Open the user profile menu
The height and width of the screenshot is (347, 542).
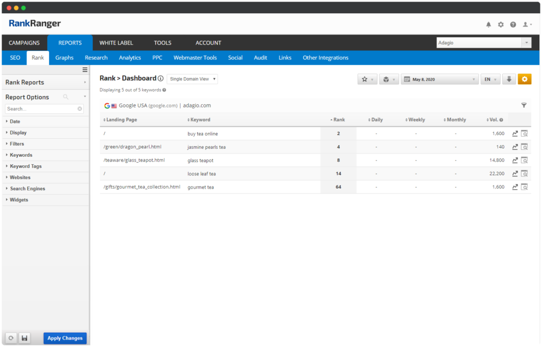point(527,24)
